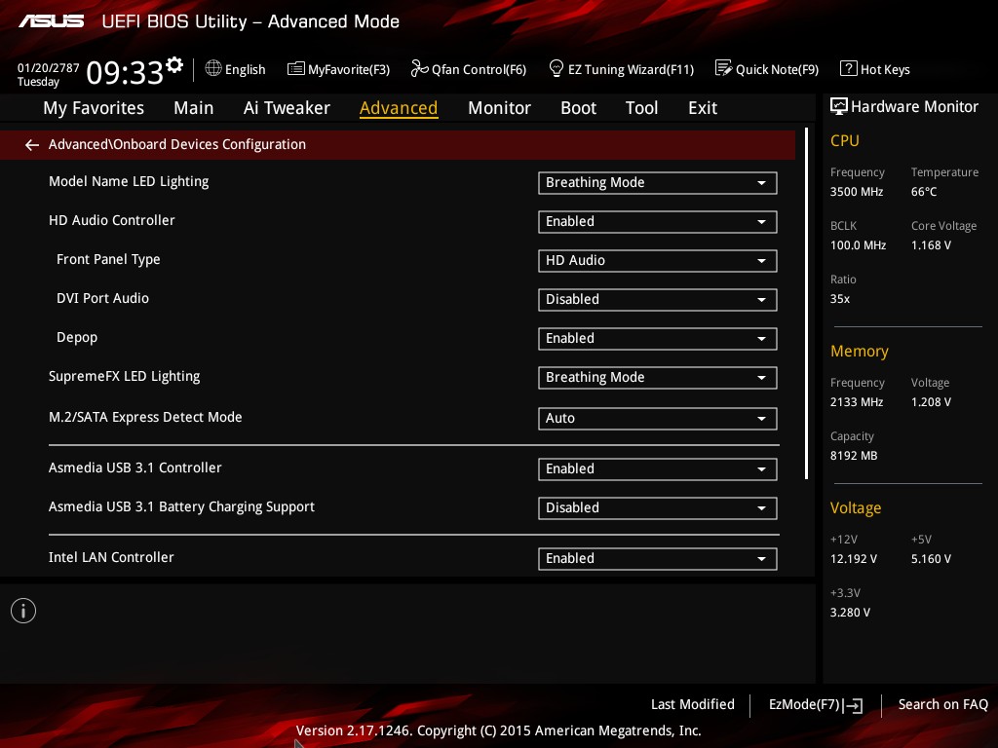Click the Advanced\Onboard Devices Configuration breadcrumb
The image size is (998, 748).
(177, 144)
